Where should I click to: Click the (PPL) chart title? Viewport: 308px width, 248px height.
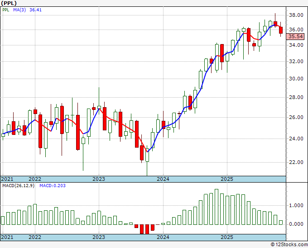point(9,3)
